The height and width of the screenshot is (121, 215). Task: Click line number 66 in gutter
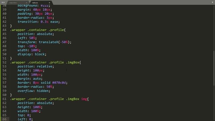4,119
